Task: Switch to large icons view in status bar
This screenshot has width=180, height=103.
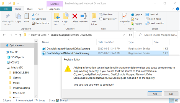Action: click(x=177, y=100)
